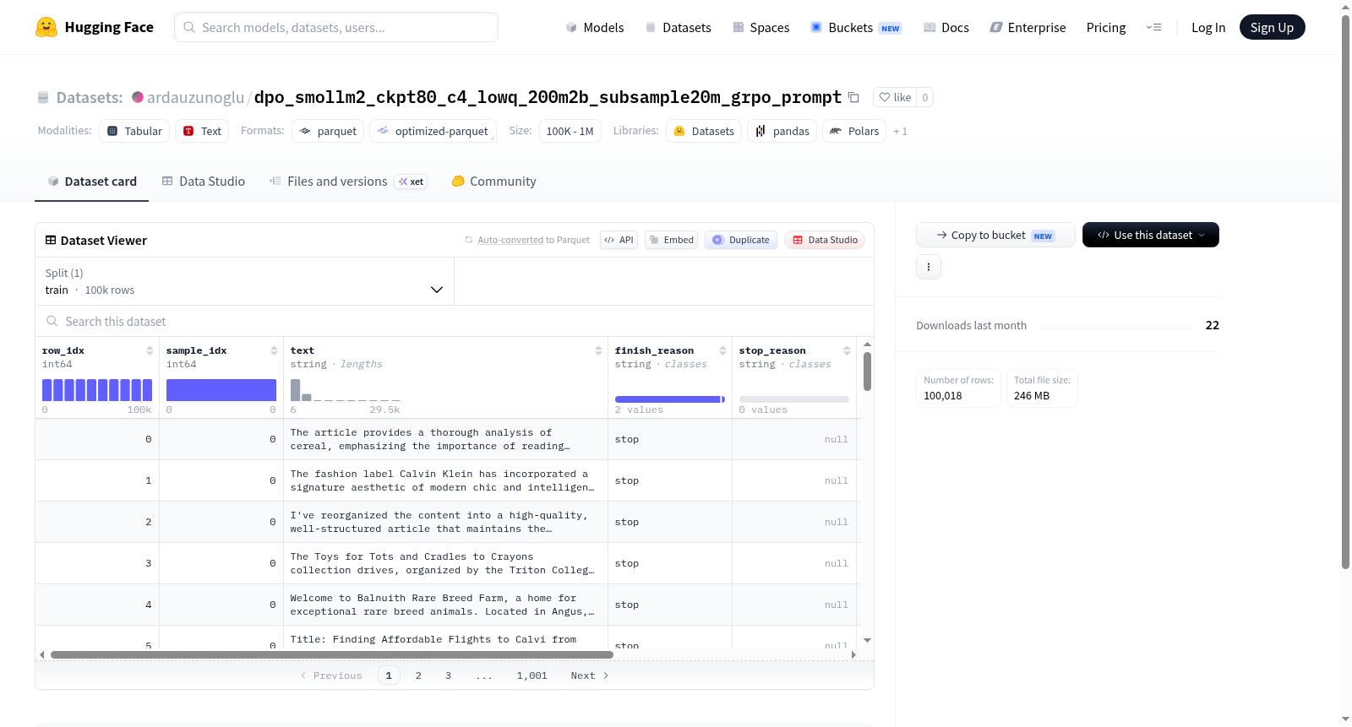Viewport: 1352px width, 727px height.
Task: Sort by row_idx column sort icon
Action: pyautogui.click(x=150, y=350)
